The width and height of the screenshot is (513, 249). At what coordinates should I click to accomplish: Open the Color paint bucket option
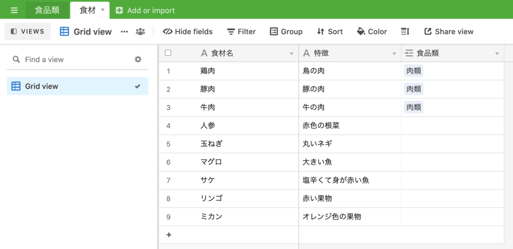371,32
